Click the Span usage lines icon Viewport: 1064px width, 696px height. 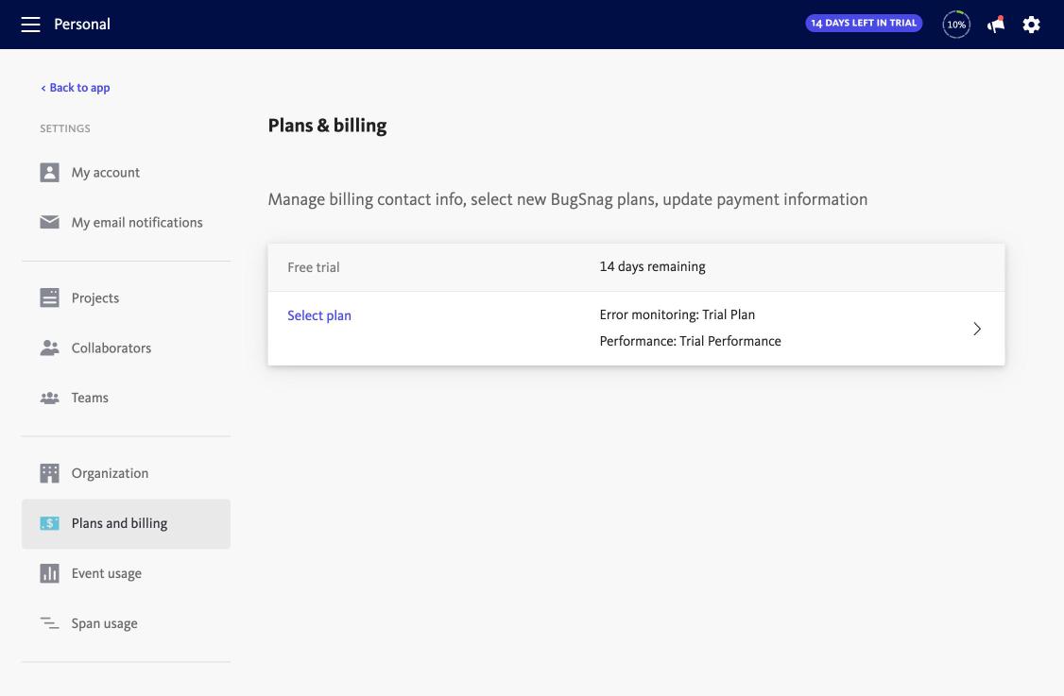[49, 622]
